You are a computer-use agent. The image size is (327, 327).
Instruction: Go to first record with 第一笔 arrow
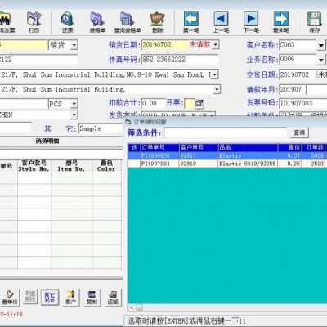(191, 22)
